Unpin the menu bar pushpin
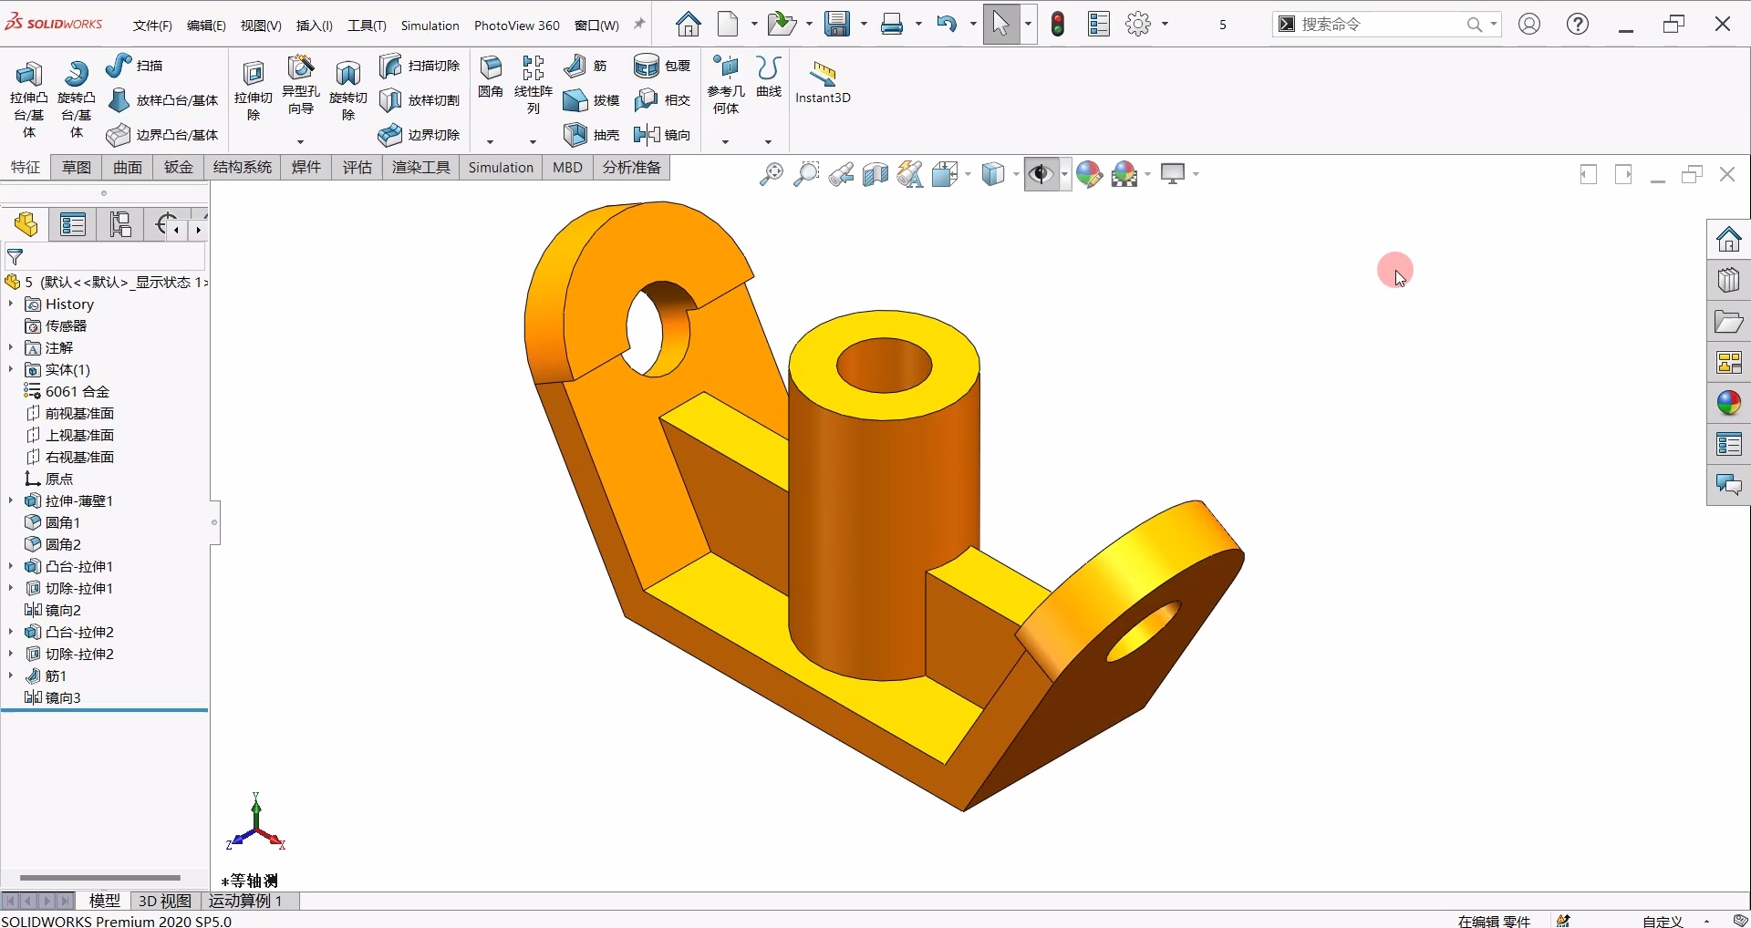The image size is (1751, 928). [x=638, y=24]
